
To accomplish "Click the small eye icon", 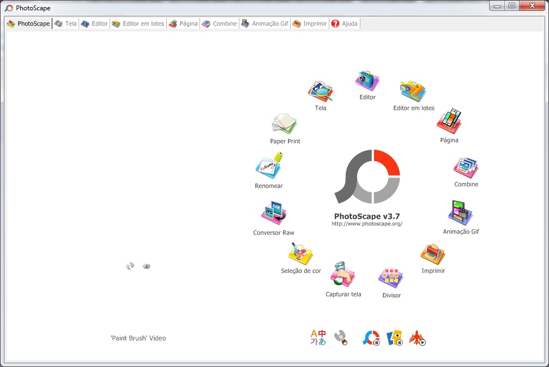I will tap(146, 266).
